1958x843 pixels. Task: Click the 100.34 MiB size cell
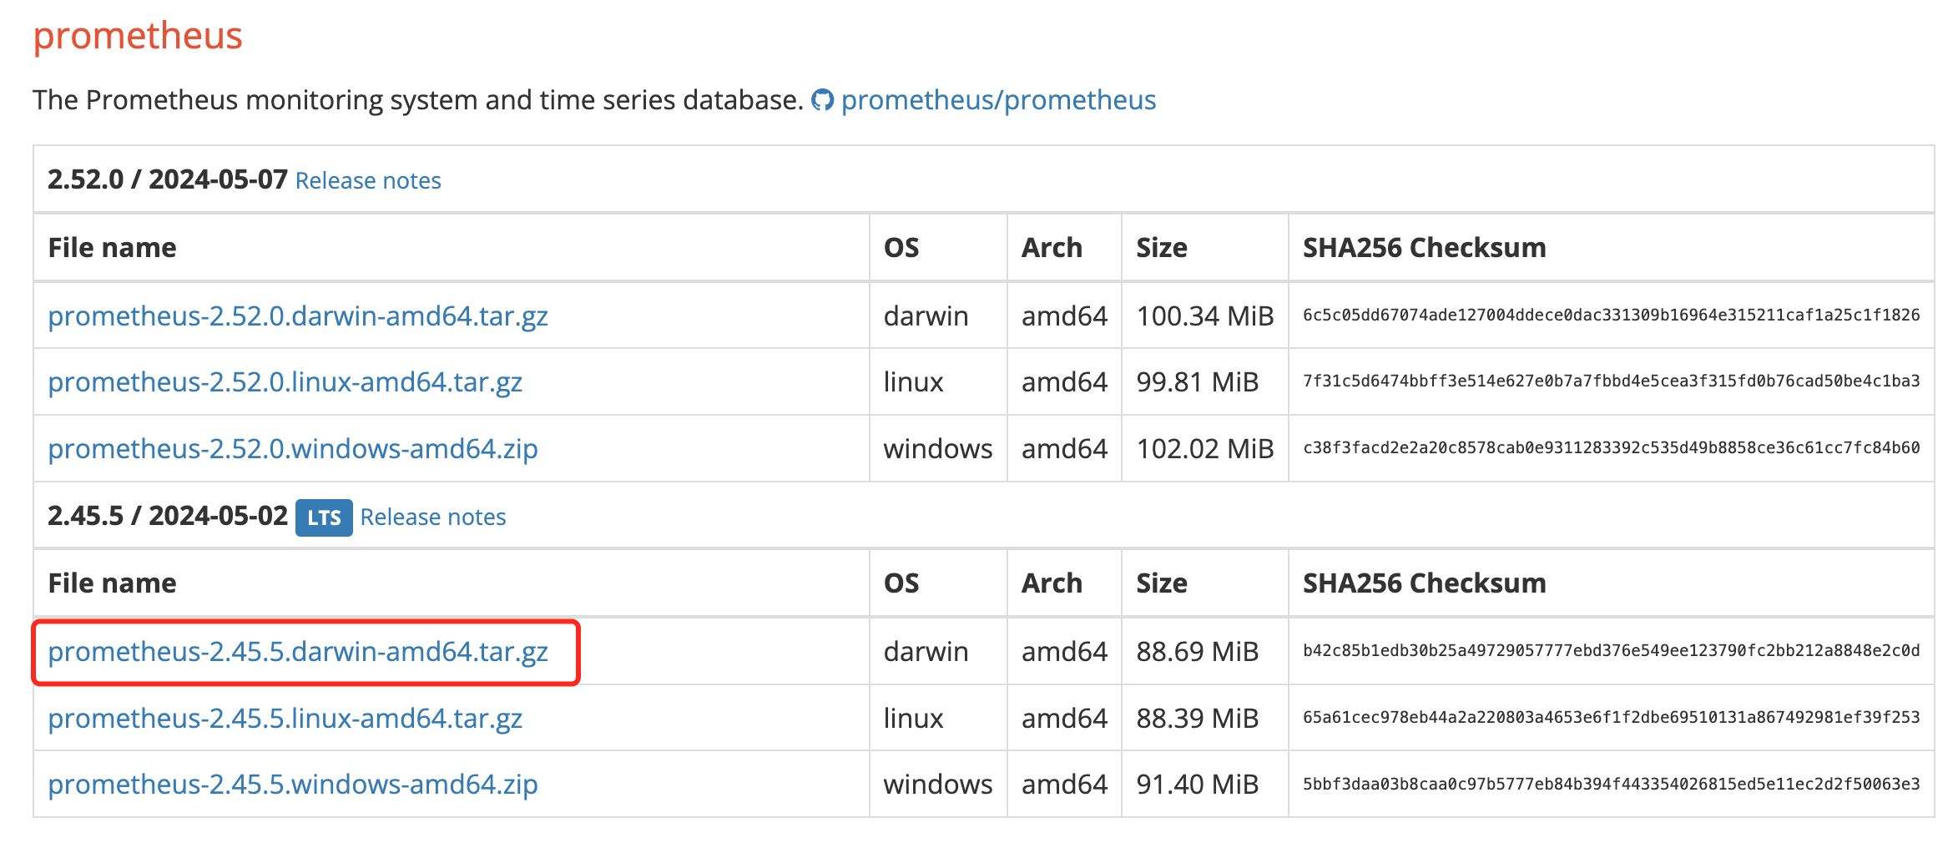(1204, 315)
